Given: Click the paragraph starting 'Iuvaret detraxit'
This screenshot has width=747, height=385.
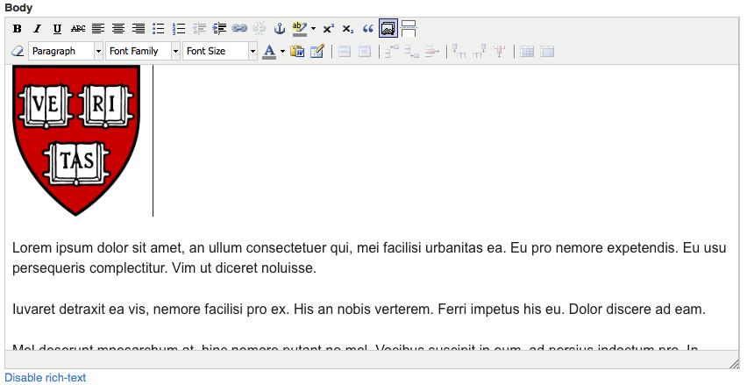Looking at the screenshot, I should pos(359,310).
